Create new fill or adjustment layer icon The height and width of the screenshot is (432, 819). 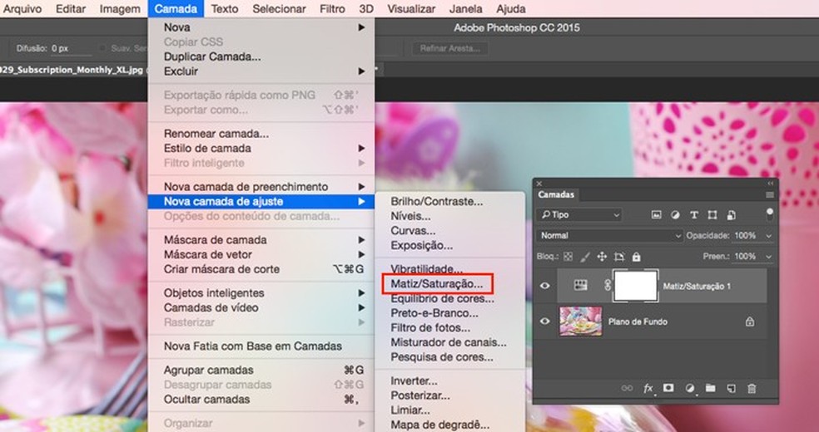tap(690, 388)
